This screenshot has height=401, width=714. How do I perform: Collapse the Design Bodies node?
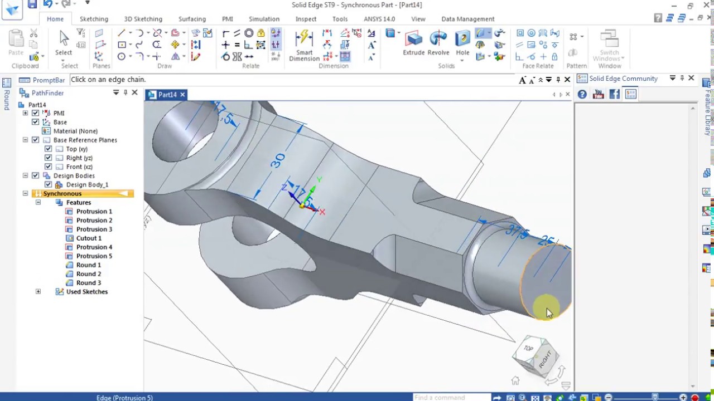(x=25, y=175)
